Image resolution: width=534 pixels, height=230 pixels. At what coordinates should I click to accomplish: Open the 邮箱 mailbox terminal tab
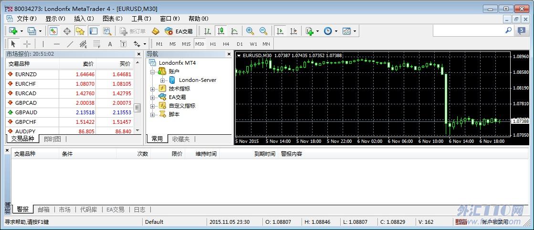tap(43, 210)
